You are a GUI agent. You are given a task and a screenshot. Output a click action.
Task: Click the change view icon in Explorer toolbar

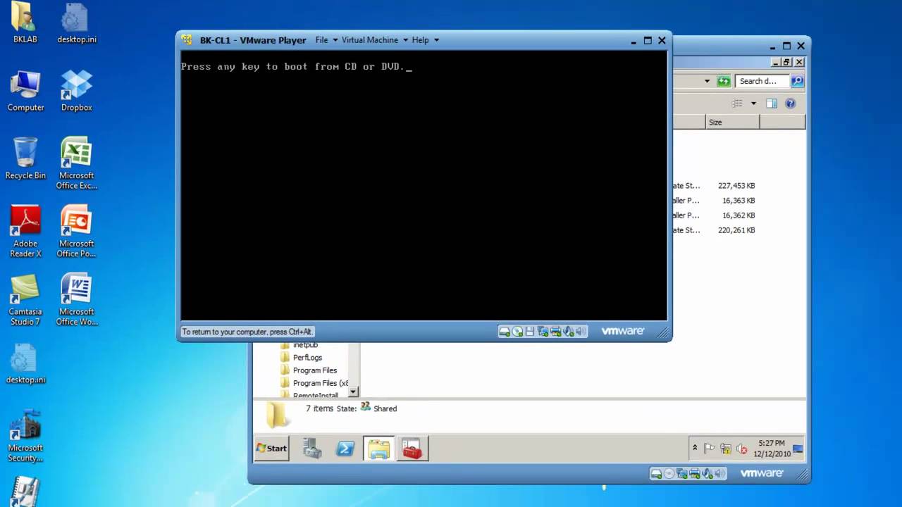737,104
